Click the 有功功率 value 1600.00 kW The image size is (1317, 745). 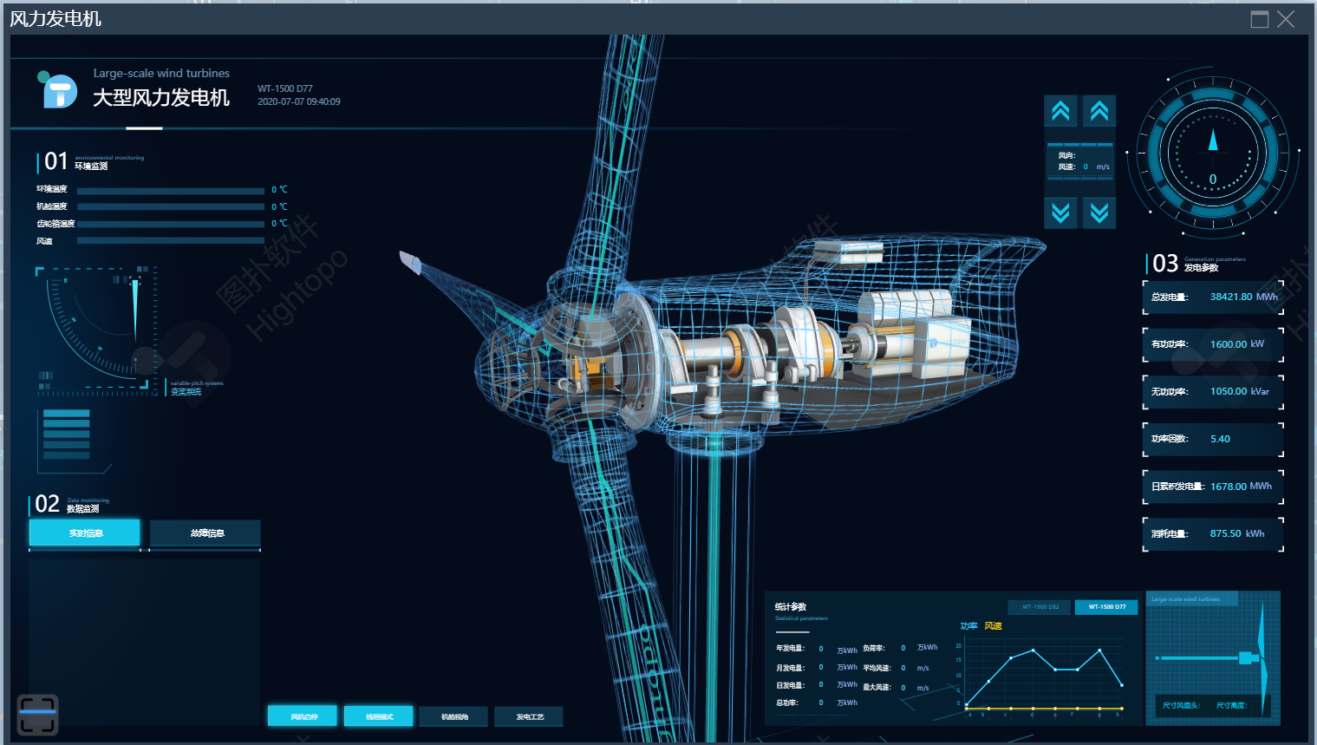[x=1237, y=344]
